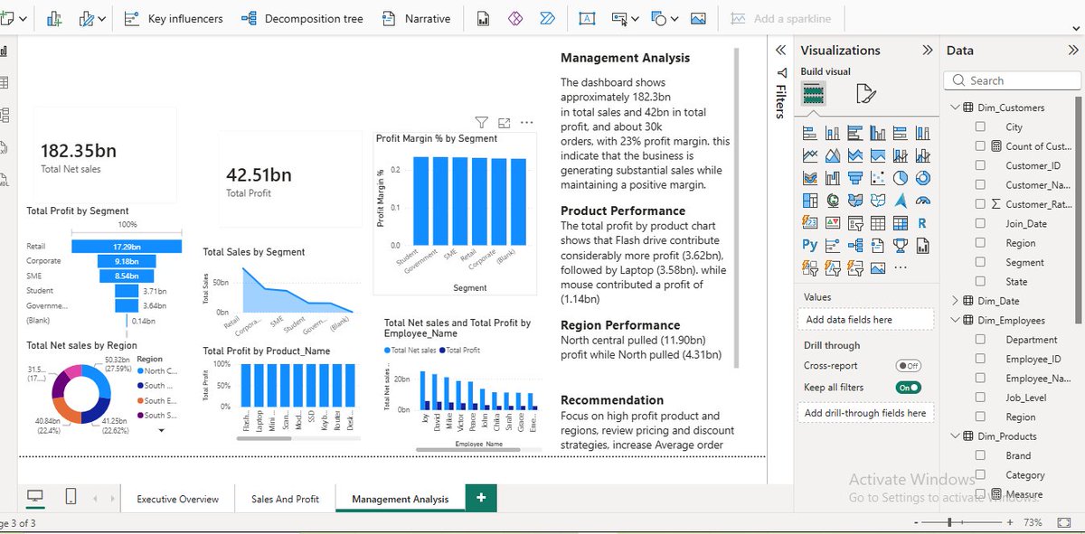Add a new report page
This screenshot has height=534, width=1085.
coord(480,498)
